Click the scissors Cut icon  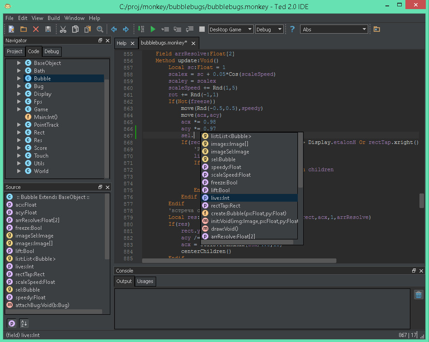point(63,30)
